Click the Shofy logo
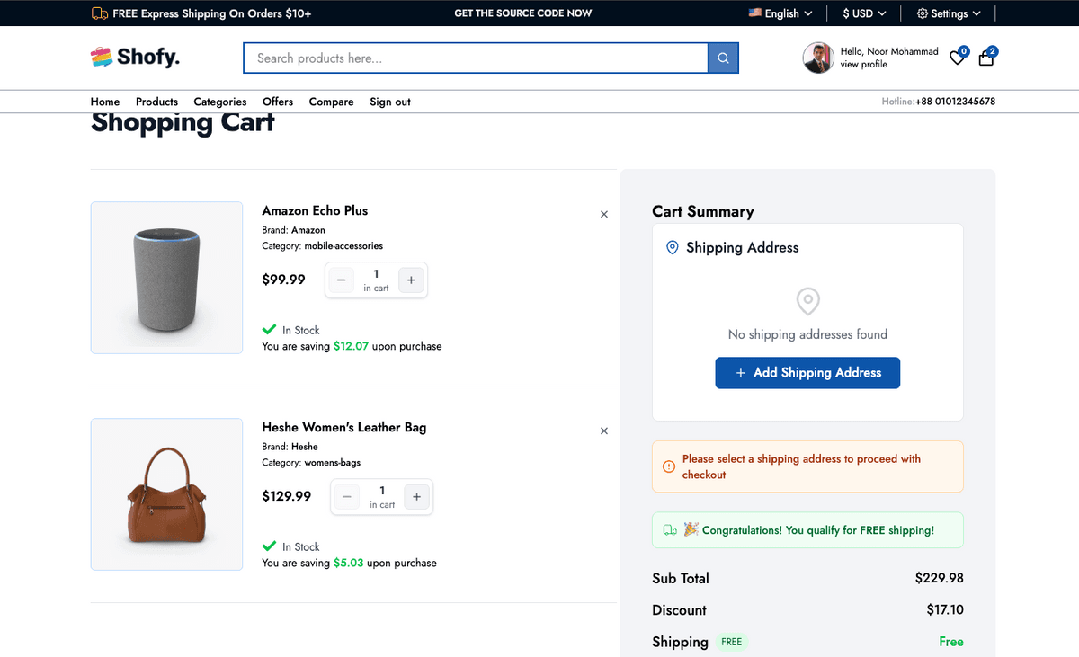 pos(136,58)
